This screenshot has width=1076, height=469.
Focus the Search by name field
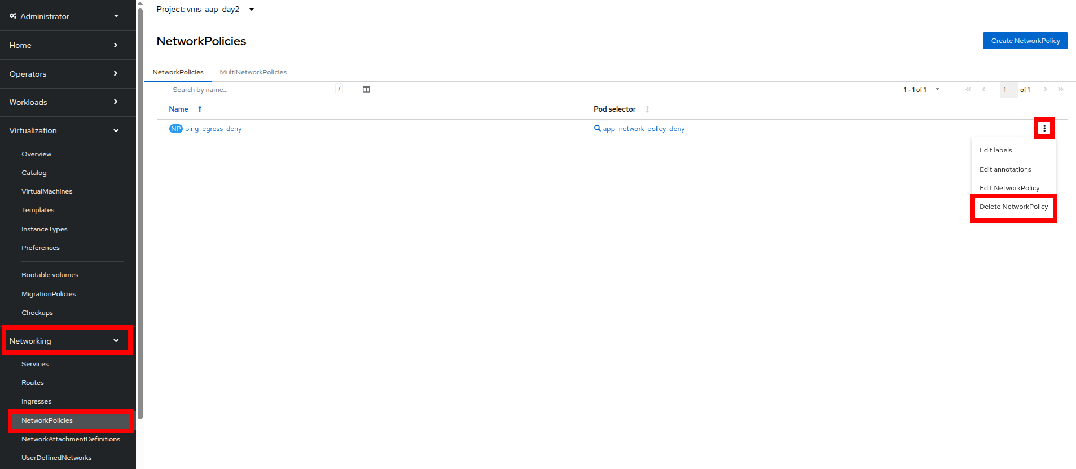point(252,90)
